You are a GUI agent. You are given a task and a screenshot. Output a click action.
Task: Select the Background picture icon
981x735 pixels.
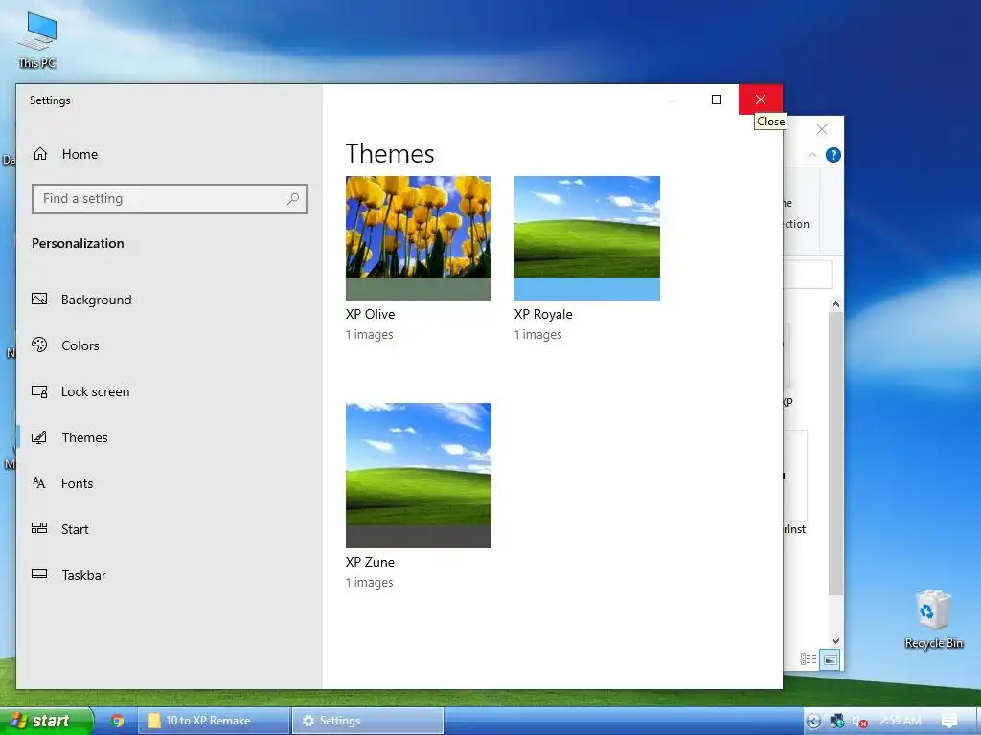coord(39,300)
